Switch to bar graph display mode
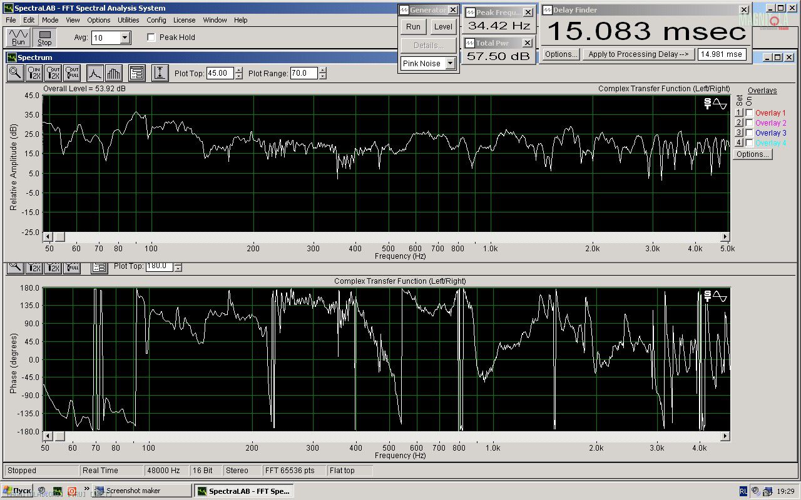Viewport: 801px width, 500px height. click(113, 73)
